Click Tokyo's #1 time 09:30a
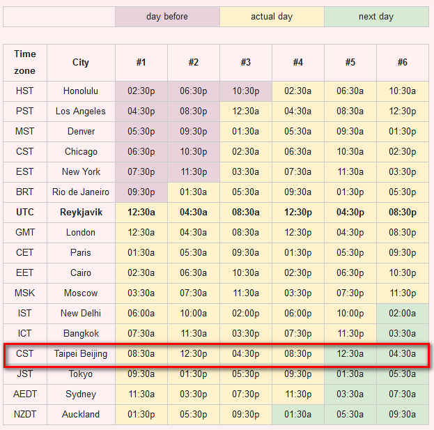This screenshot has width=434, height=430. pos(141,374)
